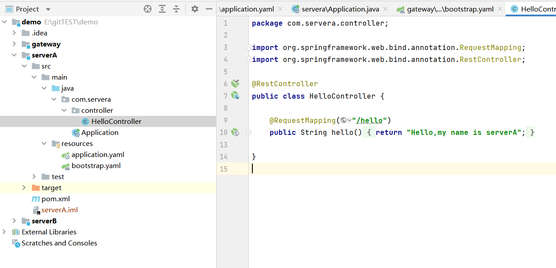Collapse the com.servera package

coord(54,99)
